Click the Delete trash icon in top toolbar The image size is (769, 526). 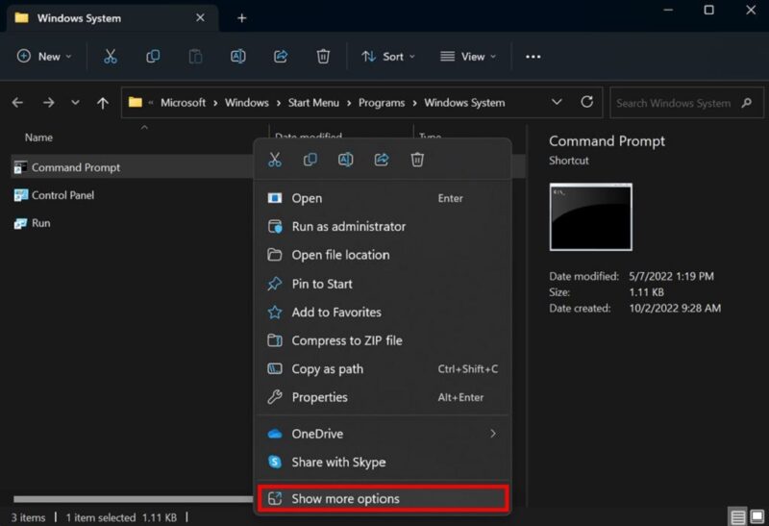[x=323, y=57]
